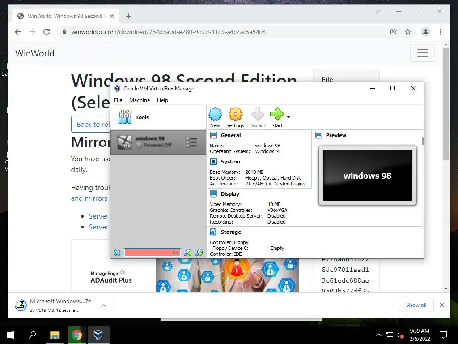458x344 pixels.
Task: Click the red VirtualBox search input field
Action: (152, 253)
